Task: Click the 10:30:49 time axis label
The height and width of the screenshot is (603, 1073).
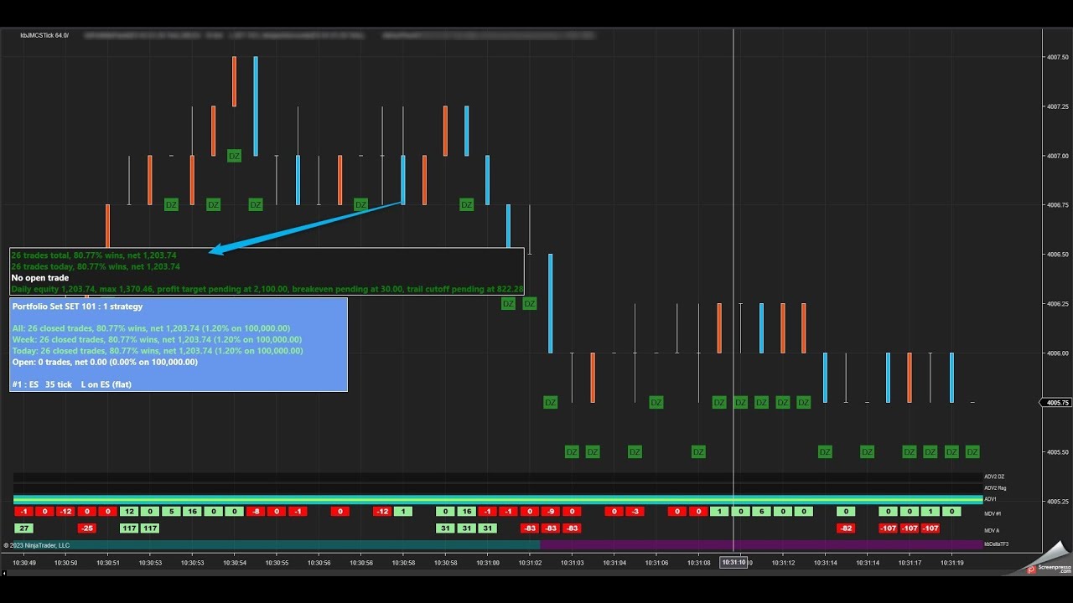Action: tap(23, 563)
